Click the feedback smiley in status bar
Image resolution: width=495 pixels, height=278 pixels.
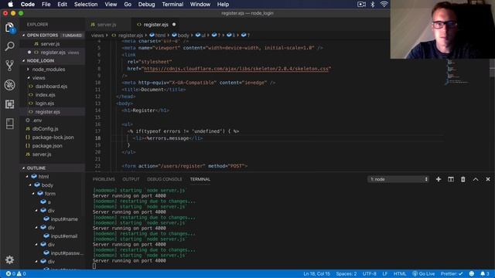[x=471, y=273]
